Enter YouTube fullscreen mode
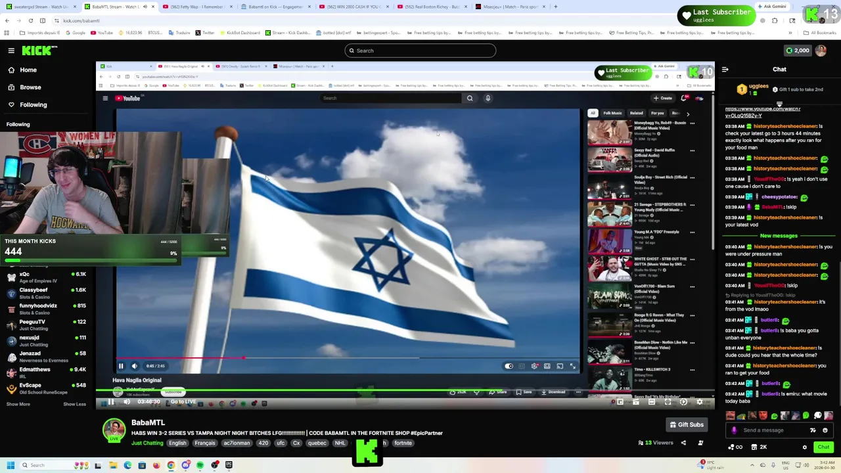 tap(572, 366)
